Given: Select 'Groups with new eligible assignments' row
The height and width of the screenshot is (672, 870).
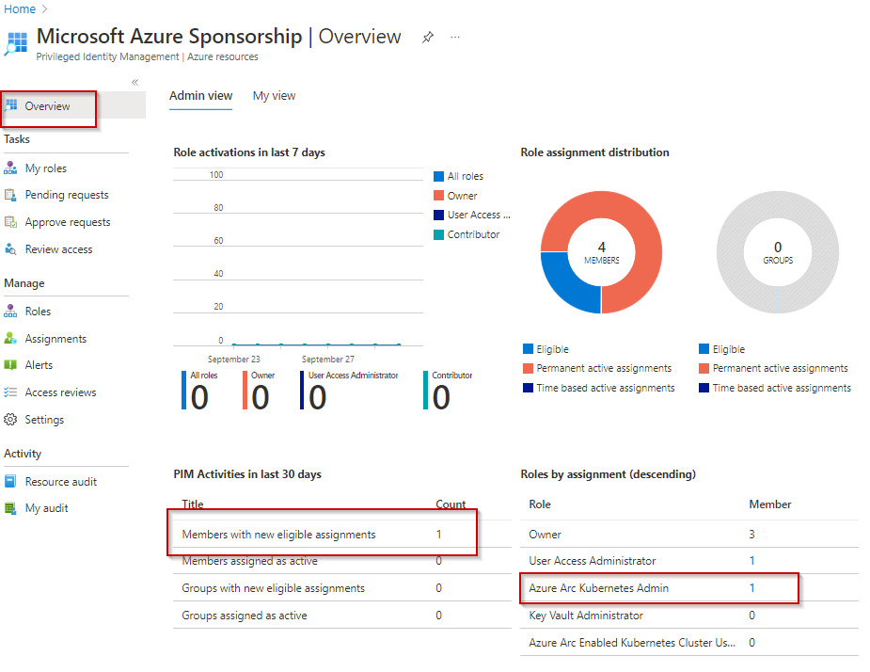Looking at the screenshot, I should (341, 588).
